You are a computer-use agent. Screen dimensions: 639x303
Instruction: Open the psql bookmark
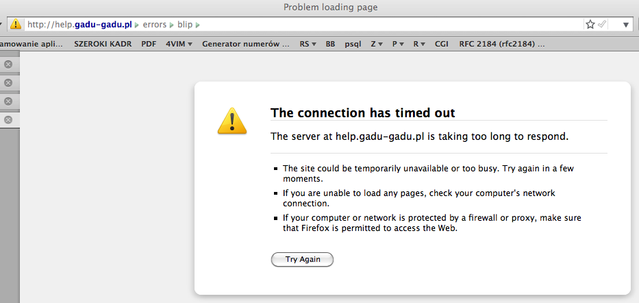tap(353, 44)
